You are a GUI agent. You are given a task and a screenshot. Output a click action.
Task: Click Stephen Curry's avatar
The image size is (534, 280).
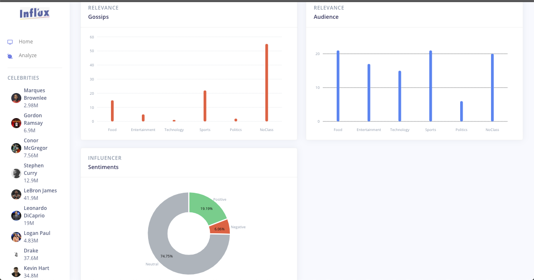[16, 173]
